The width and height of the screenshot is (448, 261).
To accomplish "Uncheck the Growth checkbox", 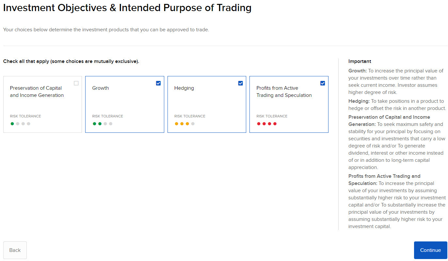I will [158, 83].
